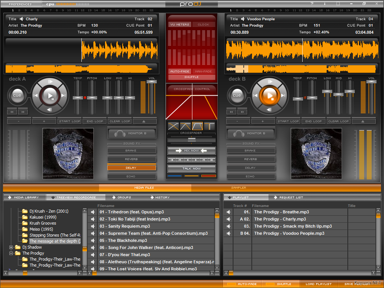Click the deck A rewind button

12,112
